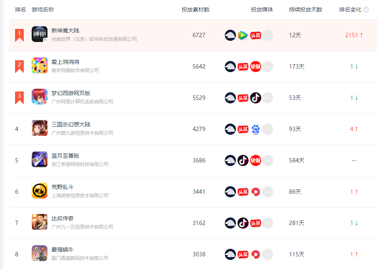Click the eagle media icon in 最强蜗牛 row

pyautogui.click(x=230, y=254)
